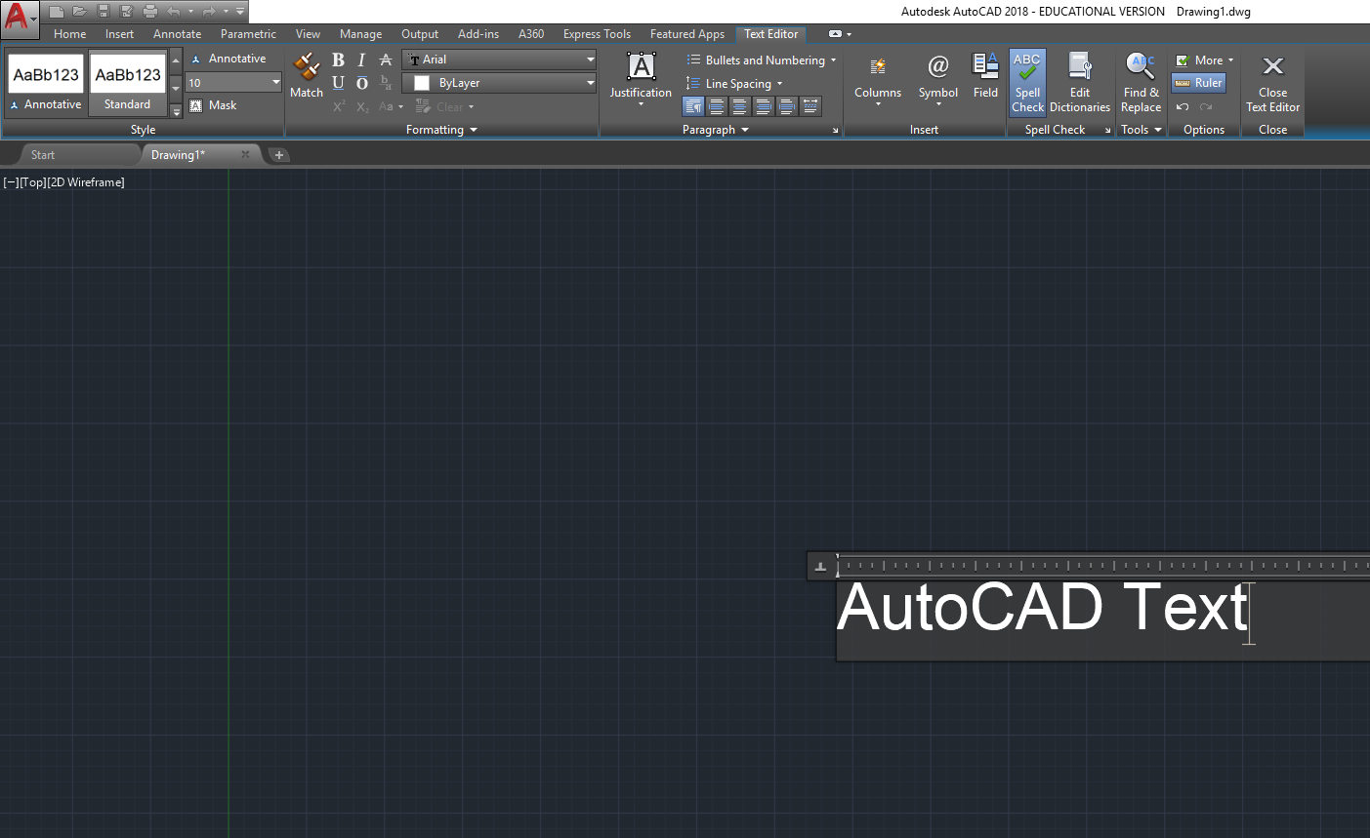Viewport: 1370px width, 838px height.
Task: Open the Paragraph dialog launcher arrow
Action: coord(836,130)
